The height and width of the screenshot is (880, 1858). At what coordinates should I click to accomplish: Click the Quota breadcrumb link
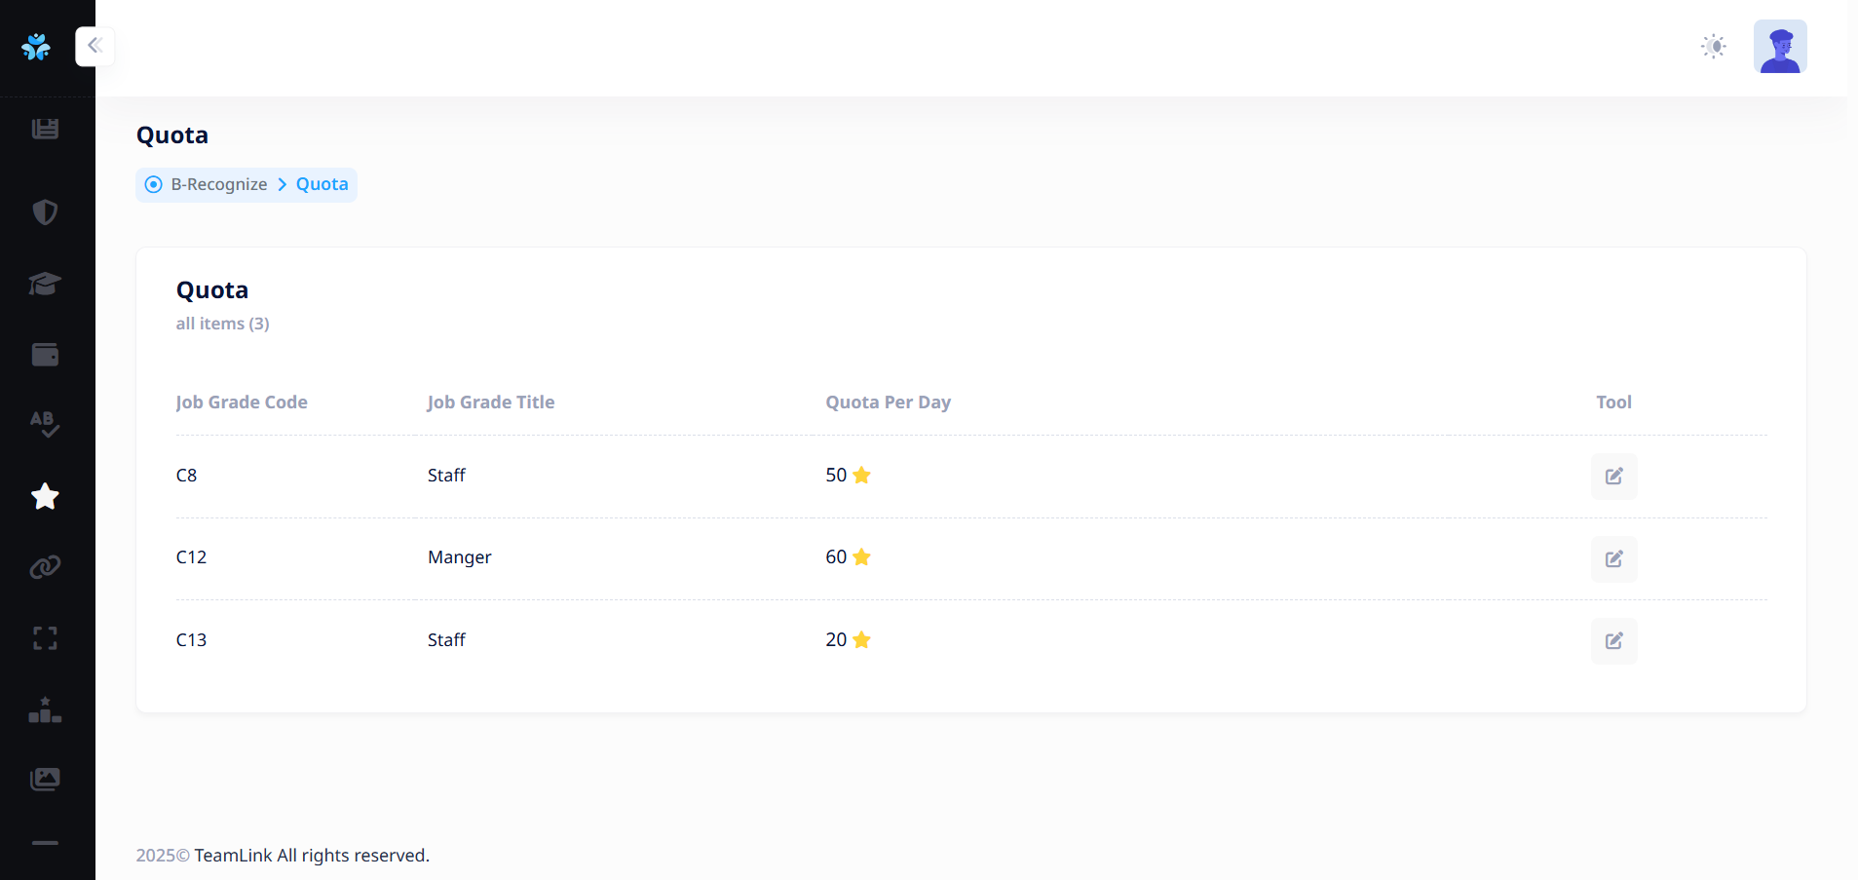[x=322, y=185]
